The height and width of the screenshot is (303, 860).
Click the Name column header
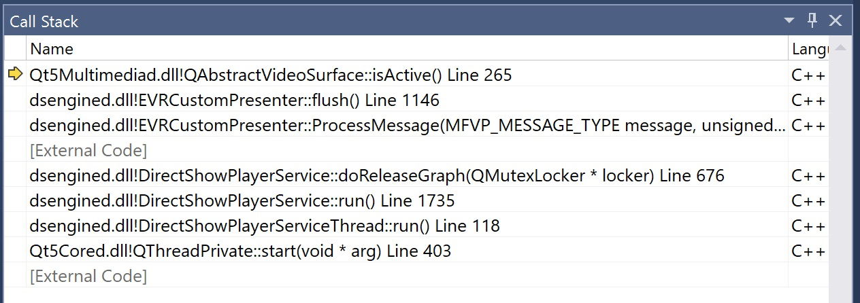click(407, 49)
